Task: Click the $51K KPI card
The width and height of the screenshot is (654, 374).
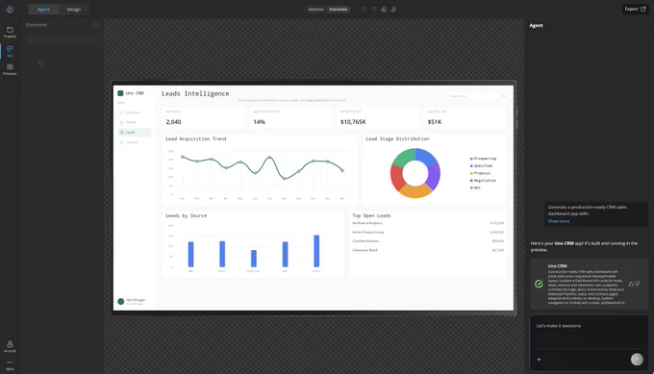Action: [x=465, y=117]
